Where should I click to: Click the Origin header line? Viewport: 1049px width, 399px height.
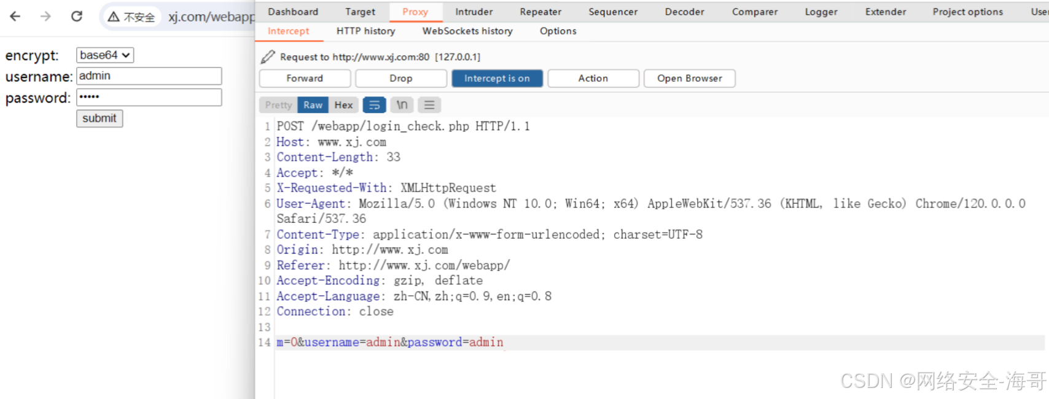click(362, 250)
